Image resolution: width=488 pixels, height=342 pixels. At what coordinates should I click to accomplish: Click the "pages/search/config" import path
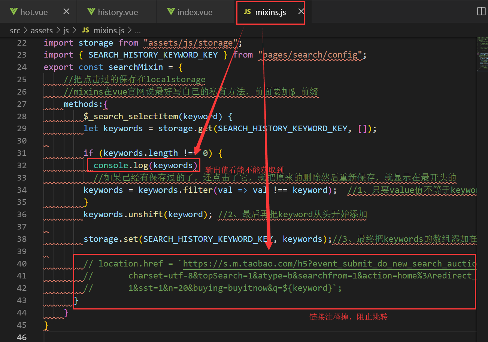[310, 55]
